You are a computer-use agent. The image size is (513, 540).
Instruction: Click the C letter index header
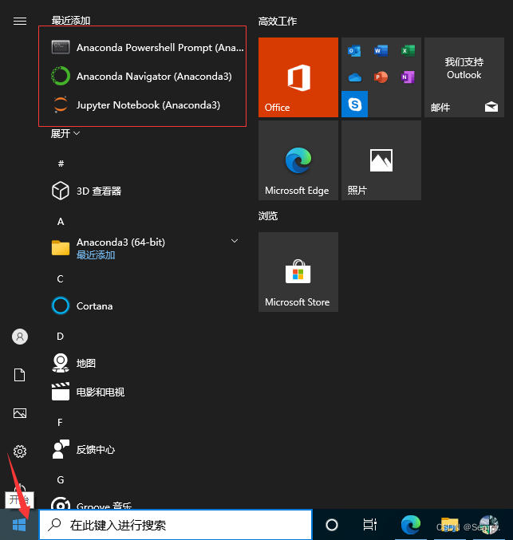click(61, 278)
